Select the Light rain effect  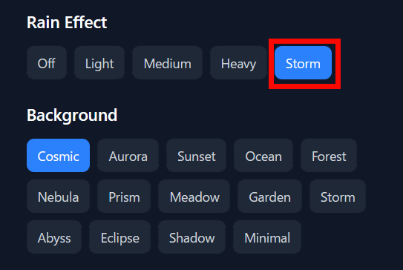pos(99,63)
